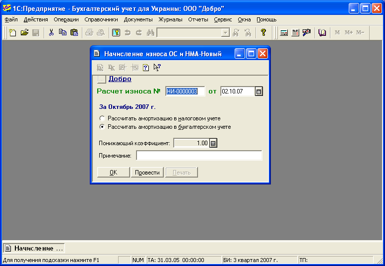Click the document number field НИ-0000003
The image size is (385, 266).
point(185,91)
